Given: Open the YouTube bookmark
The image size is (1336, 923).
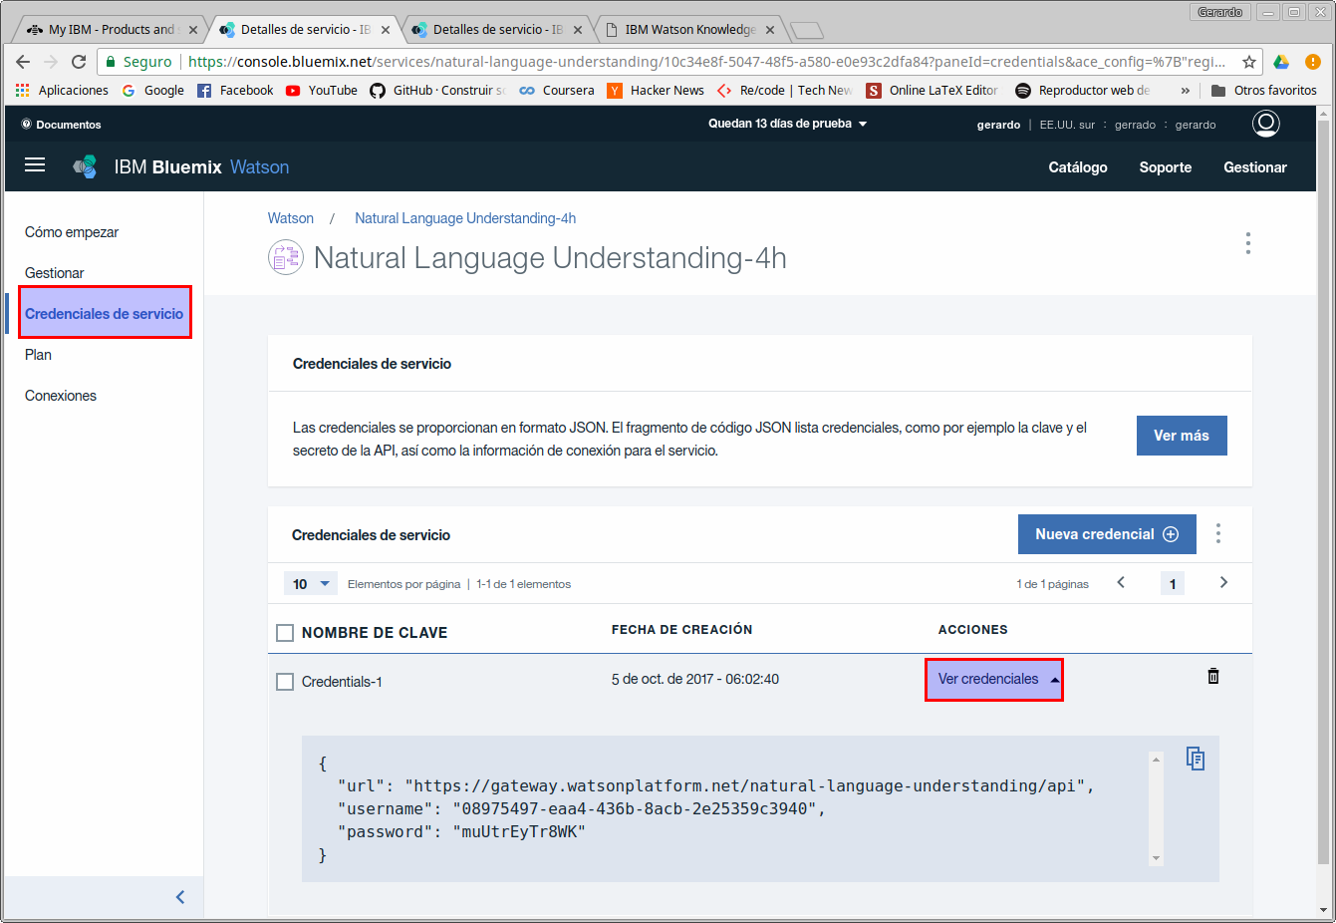Looking at the screenshot, I should pos(321,90).
